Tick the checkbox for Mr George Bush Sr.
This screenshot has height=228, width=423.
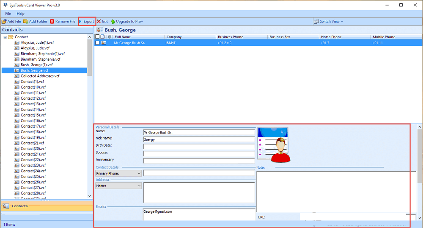pos(97,43)
